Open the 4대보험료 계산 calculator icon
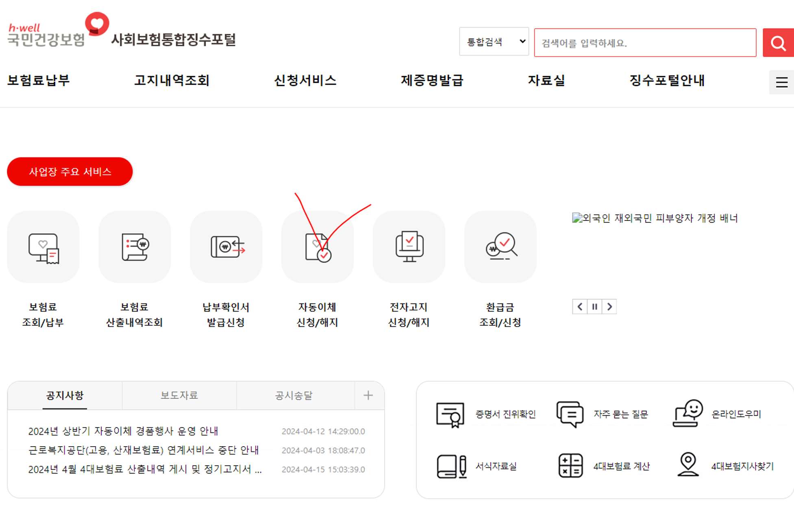The height and width of the screenshot is (506, 794). coord(570,466)
